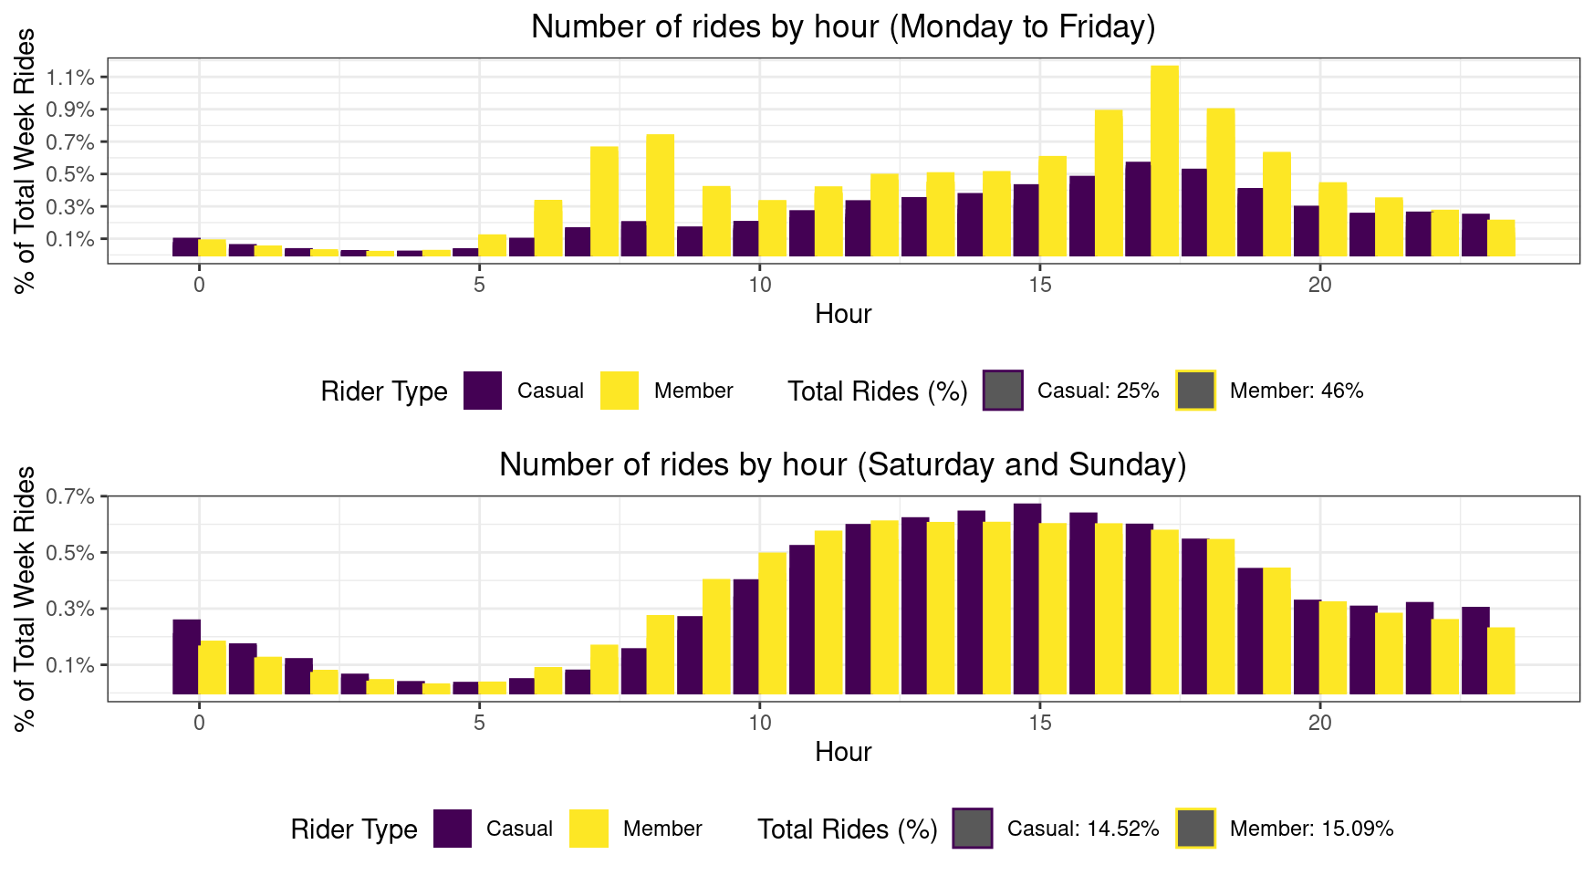This screenshot has height=876, width=1594.
Task: Select the yellow Member swatch in the weekend legend
Action: (x=589, y=829)
